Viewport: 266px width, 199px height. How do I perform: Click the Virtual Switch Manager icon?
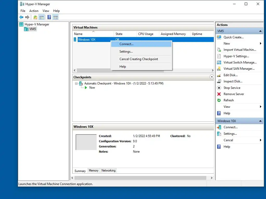tap(219, 62)
